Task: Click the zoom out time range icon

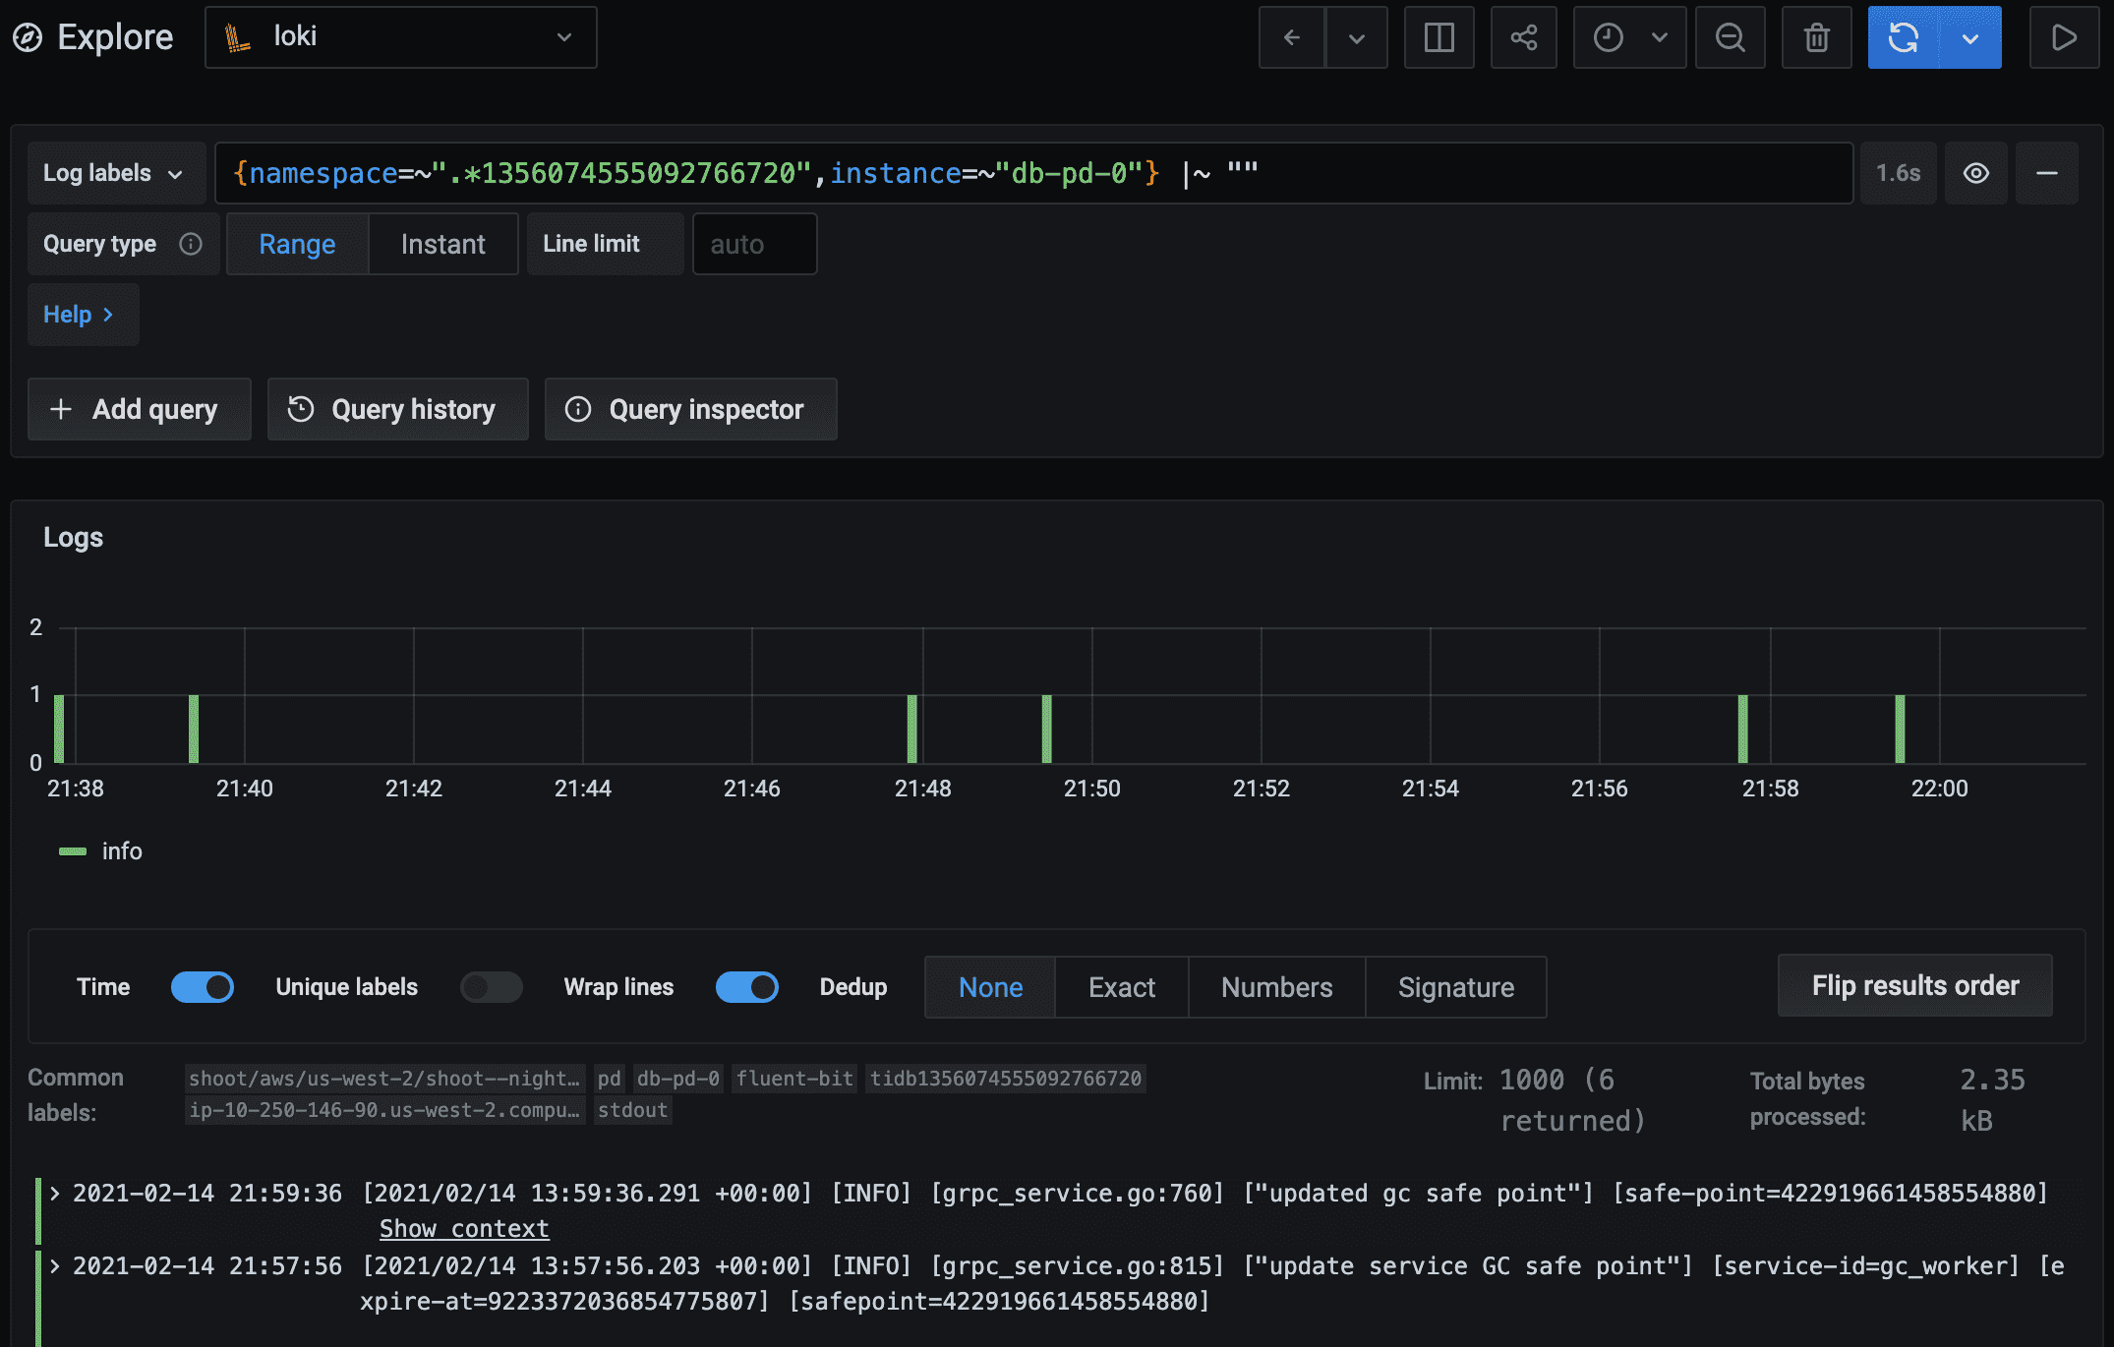Action: click(1730, 37)
